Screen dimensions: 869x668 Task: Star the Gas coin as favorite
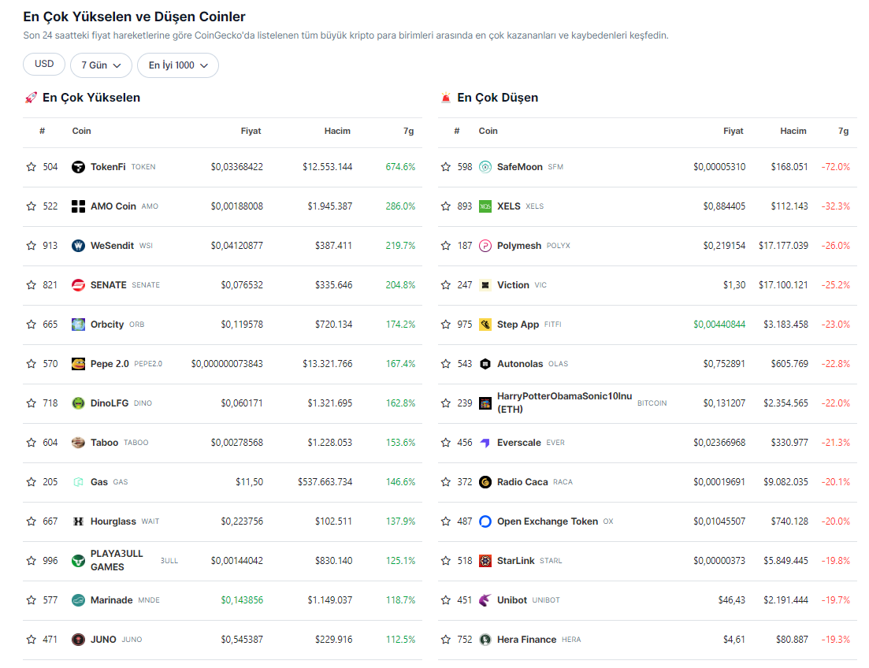tap(32, 482)
